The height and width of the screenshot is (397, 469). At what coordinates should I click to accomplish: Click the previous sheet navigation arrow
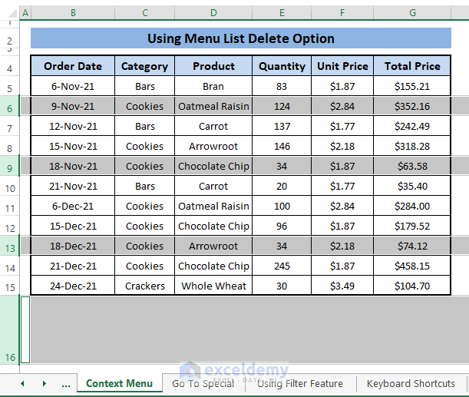point(22,383)
